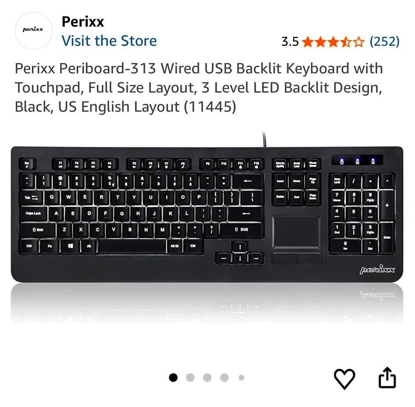The width and height of the screenshot is (415, 407).
Task: Open the 252 reviews count
Action: point(384,41)
